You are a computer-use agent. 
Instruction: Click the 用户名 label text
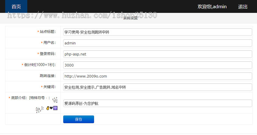pyautogui.click(x=50, y=43)
